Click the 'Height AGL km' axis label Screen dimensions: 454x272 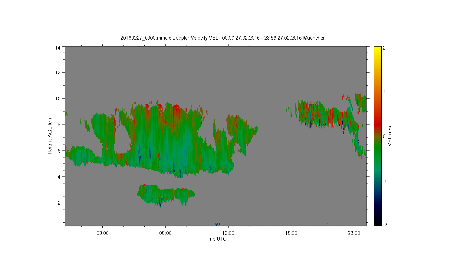50,136
